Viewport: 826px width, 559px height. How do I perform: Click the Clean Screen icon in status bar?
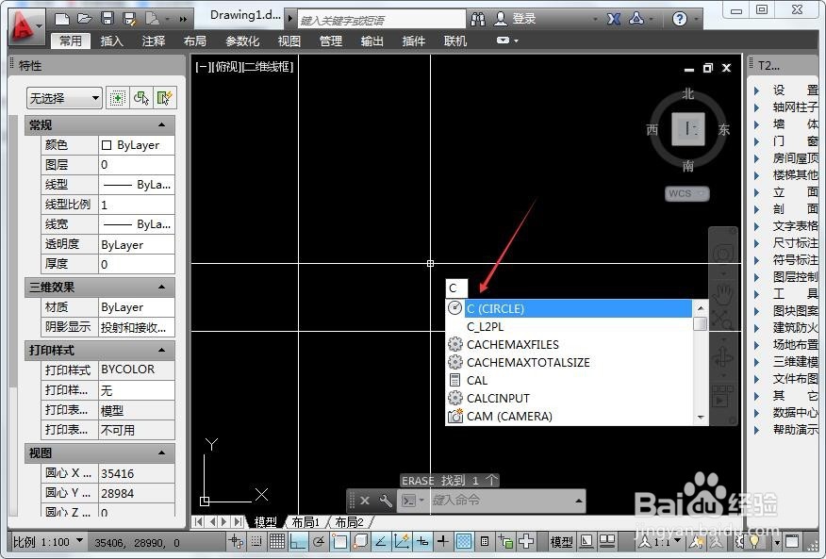tap(792, 541)
